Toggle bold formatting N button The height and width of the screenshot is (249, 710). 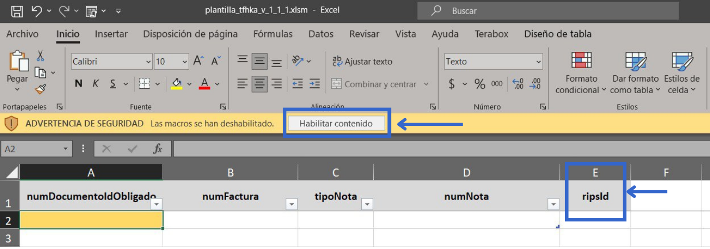point(78,84)
